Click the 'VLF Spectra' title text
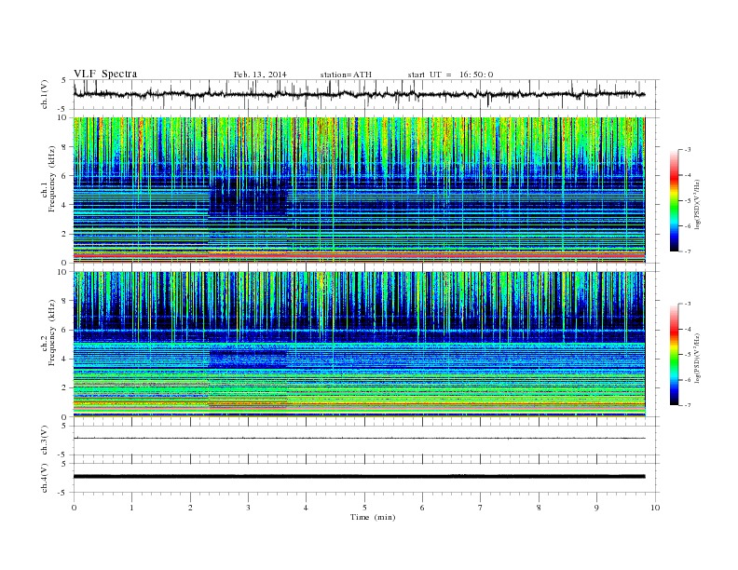The width and height of the screenshot is (738, 570). 105,74
